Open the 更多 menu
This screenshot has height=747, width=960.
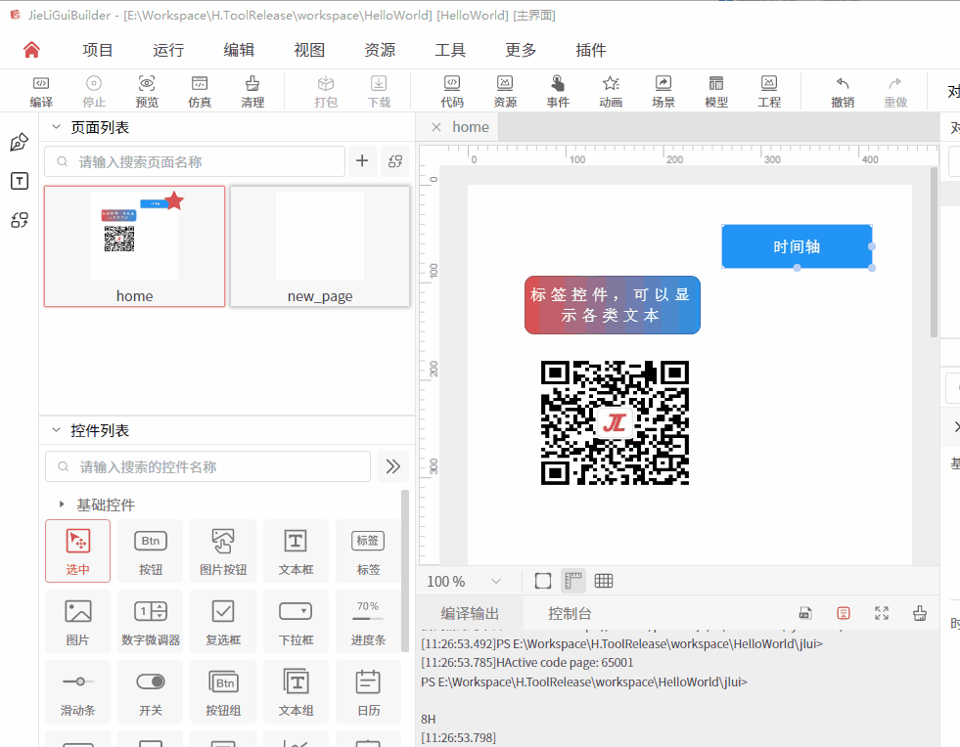pyautogui.click(x=521, y=50)
